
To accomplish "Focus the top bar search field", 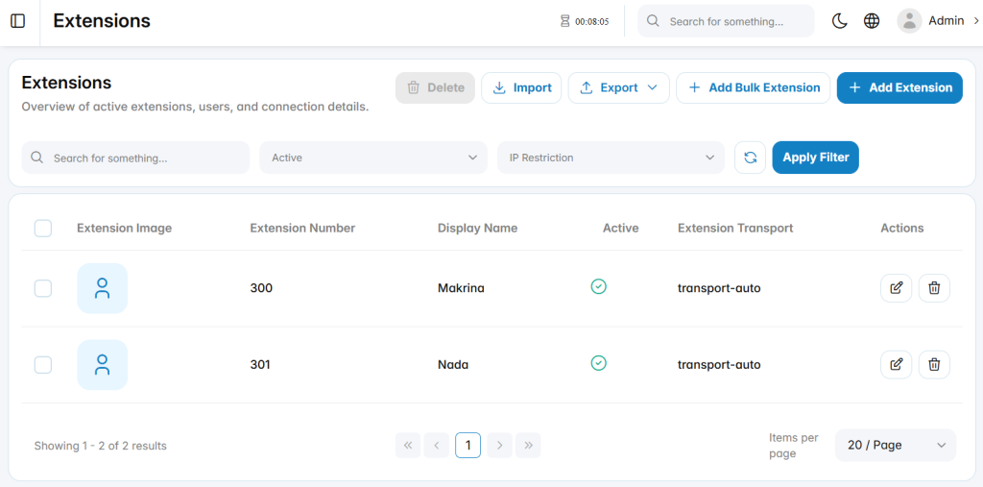I will pyautogui.click(x=726, y=21).
